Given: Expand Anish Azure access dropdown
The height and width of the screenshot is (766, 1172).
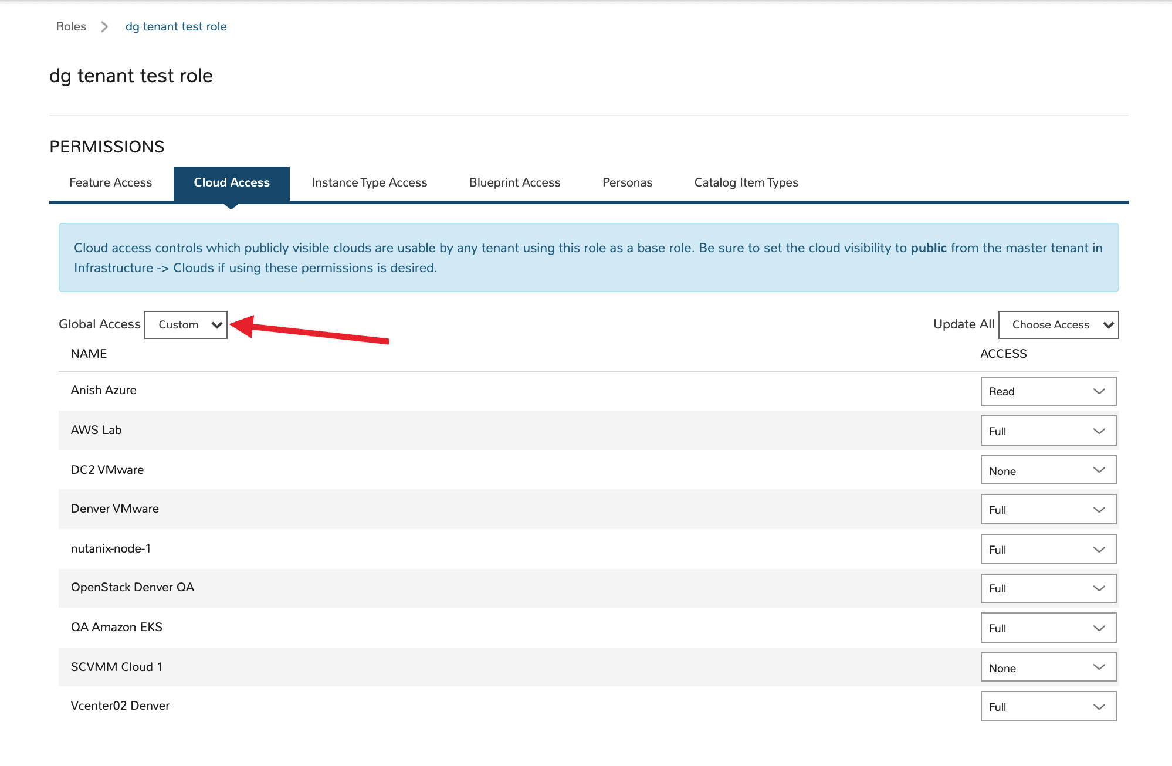Looking at the screenshot, I should tap(1048, 391).
